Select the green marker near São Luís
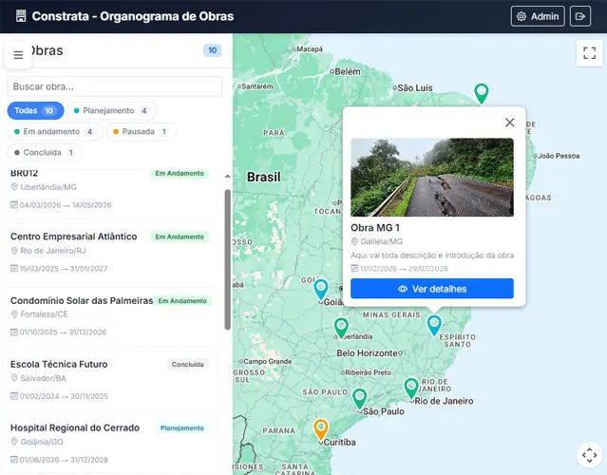Image resolution: width=607 pixels, height=475 pixels. click(x=482, y=92)
